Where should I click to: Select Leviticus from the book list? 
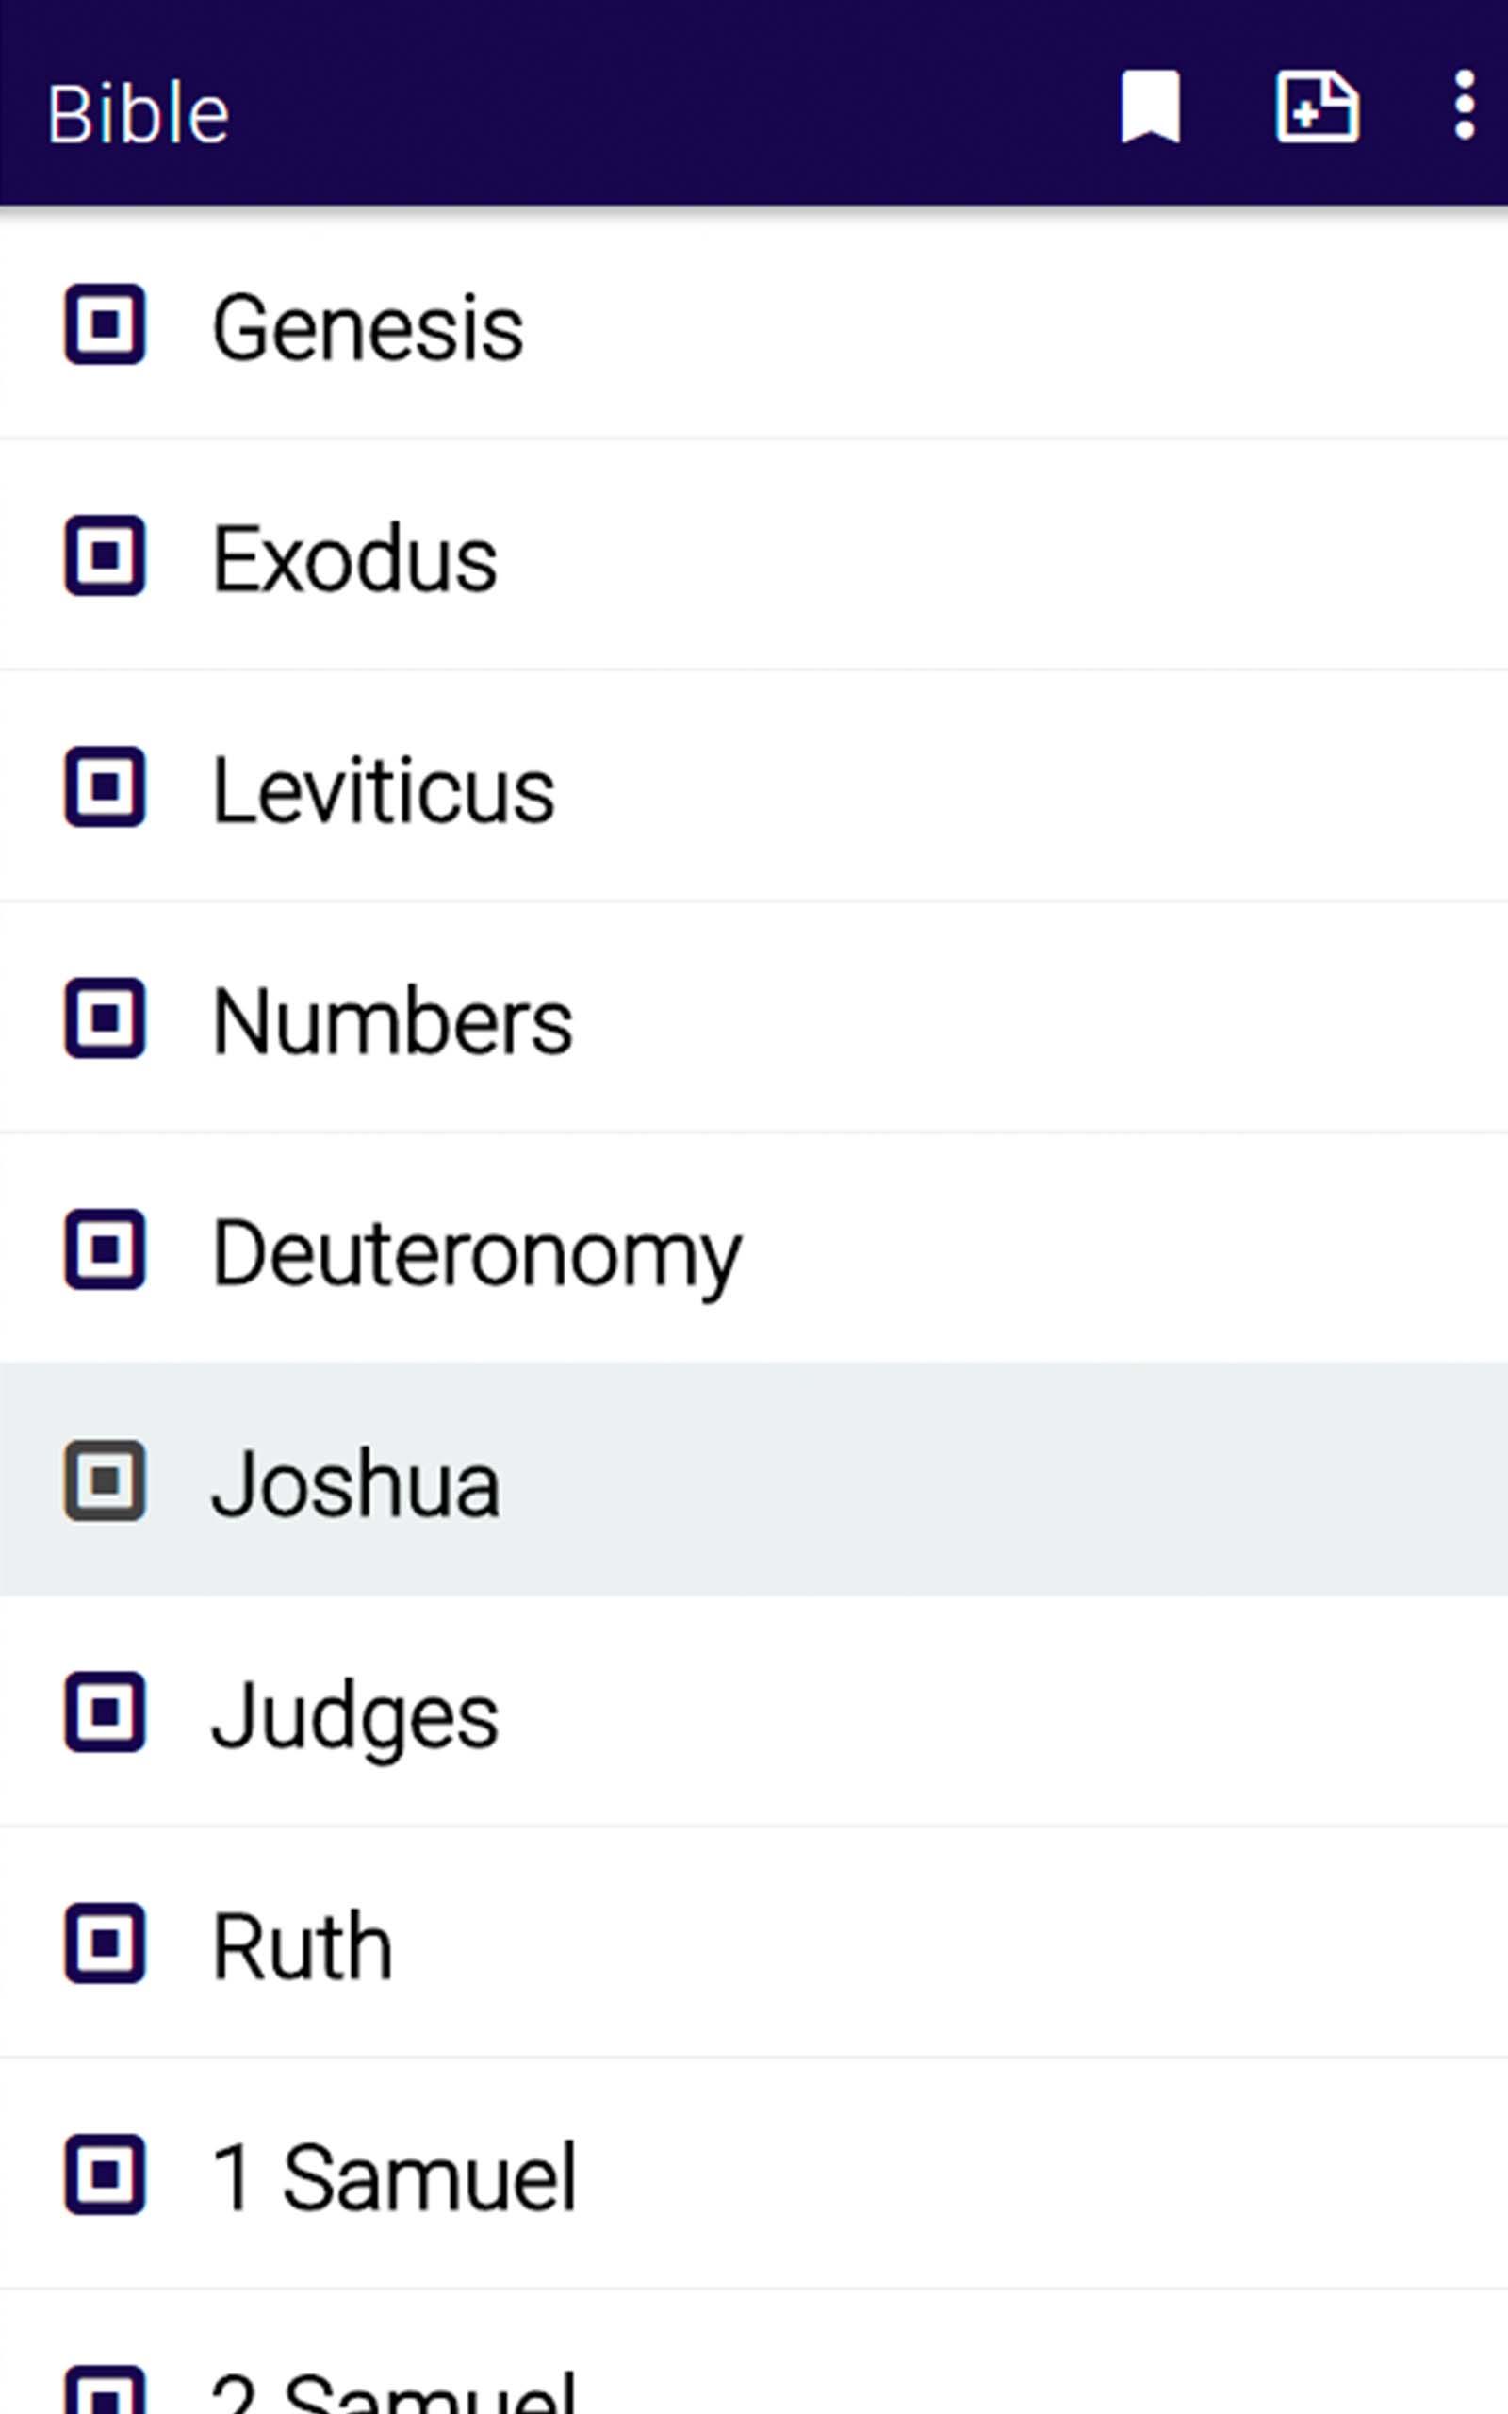pyautogui.click(x=754, y=786)
